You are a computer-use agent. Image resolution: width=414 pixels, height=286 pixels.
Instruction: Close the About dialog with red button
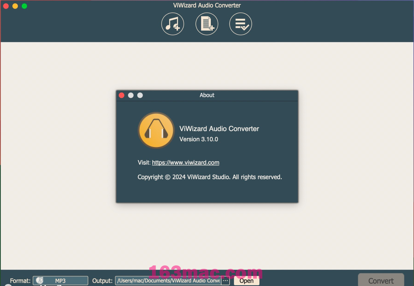122,95
